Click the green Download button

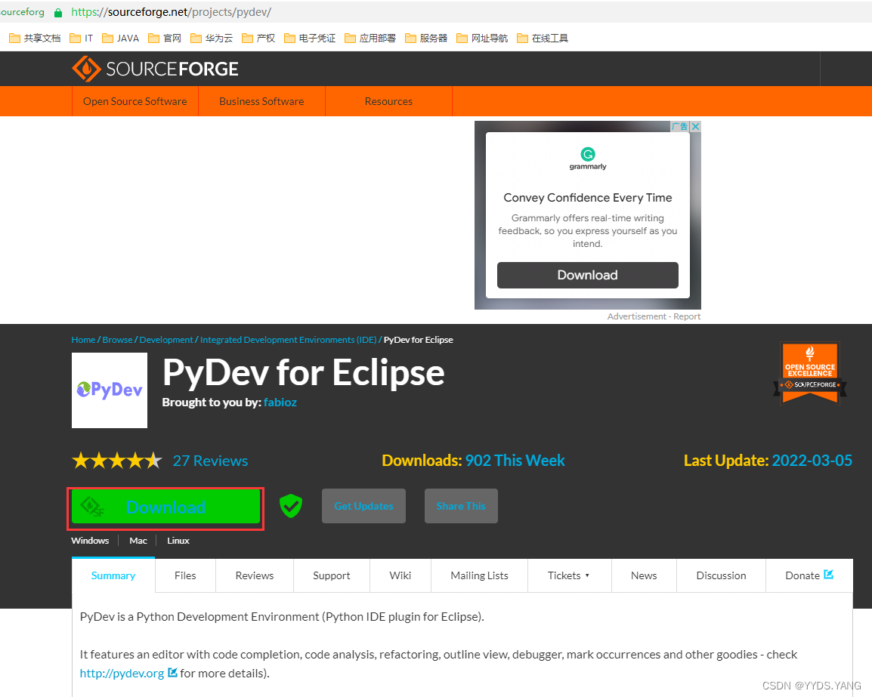[165, 507]
